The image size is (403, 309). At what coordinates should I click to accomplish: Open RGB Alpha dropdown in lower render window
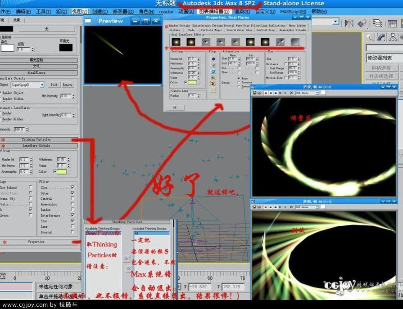tap(317, 207)
